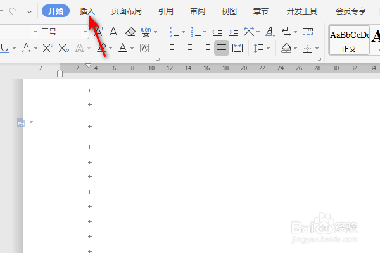Open the font name dropdown arrow
380x253 pixels.
[35, 32]
